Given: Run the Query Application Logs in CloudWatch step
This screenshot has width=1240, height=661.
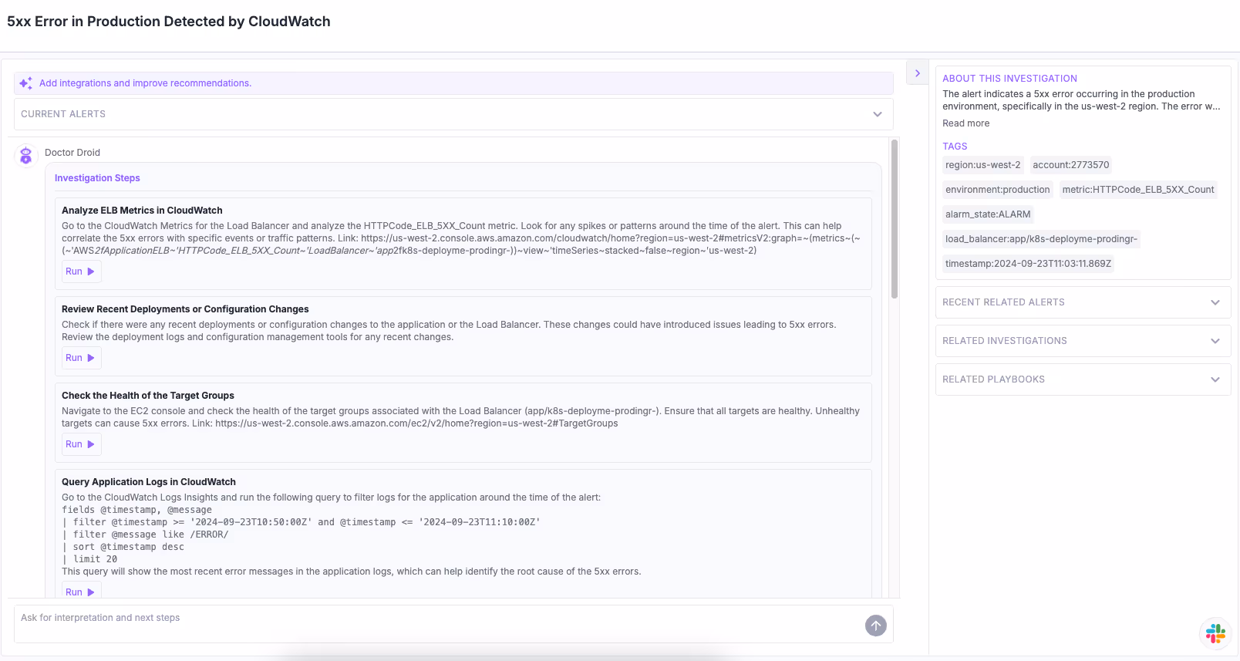Looking at the screenshot, I should pyautogui.click(x=80, y=591).
